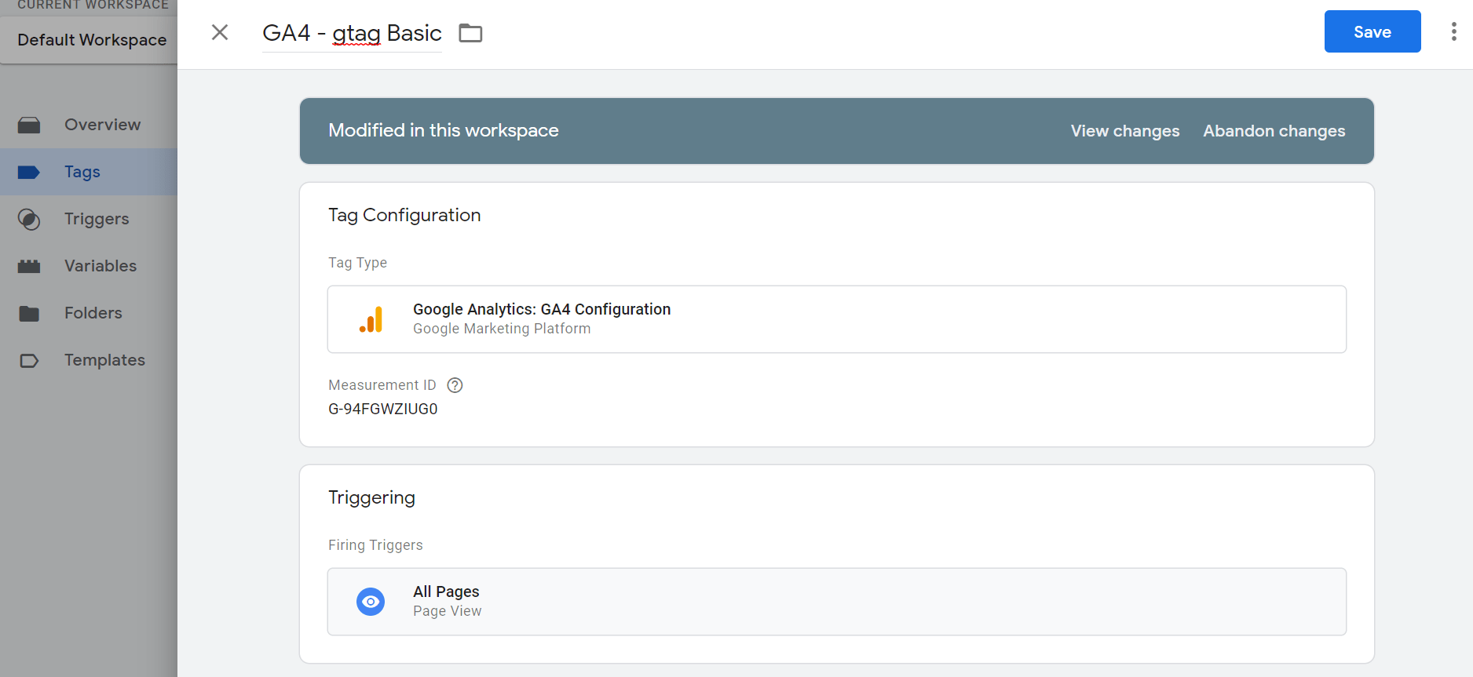Open the three-dot more actions menu

click(x=1453, y=31)
